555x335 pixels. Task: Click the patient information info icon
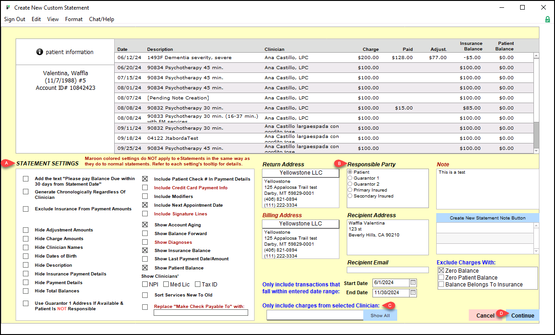pos(40,52)
